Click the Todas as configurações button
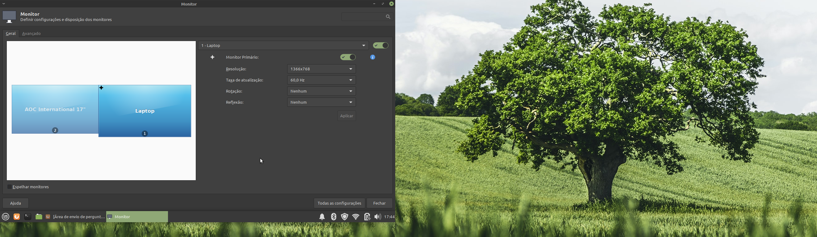This screenshot has width=817, height=237. [339, 203]
